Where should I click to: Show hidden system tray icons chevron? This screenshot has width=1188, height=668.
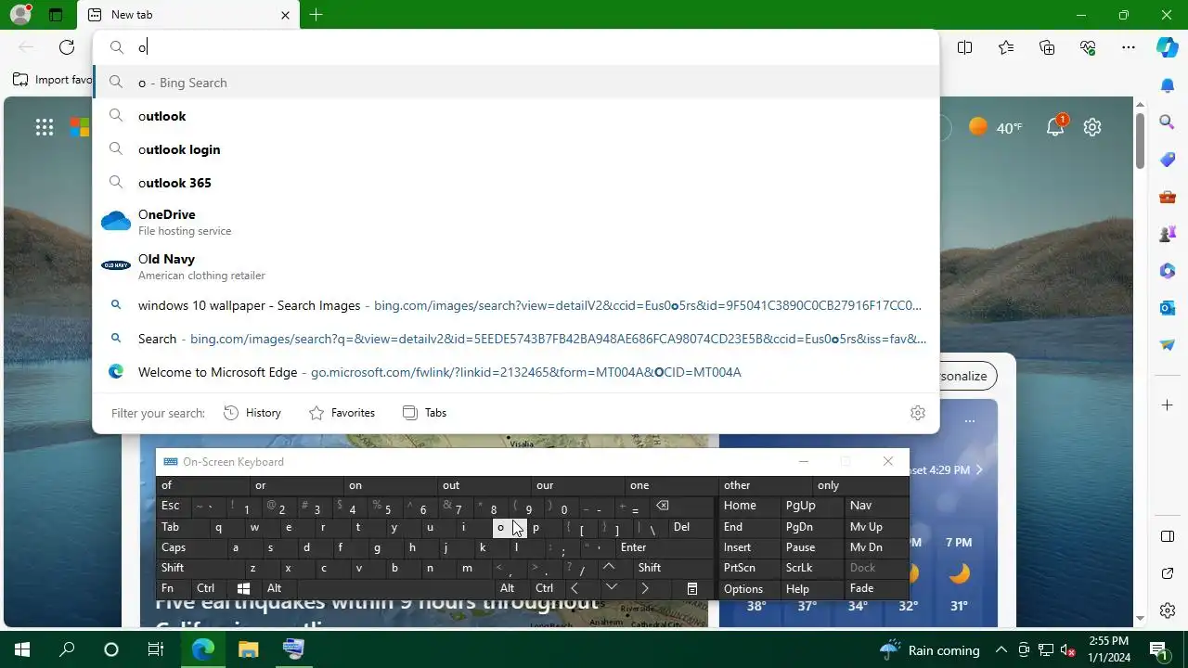coord(1002,649)
